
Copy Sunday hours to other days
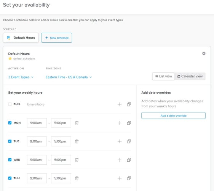pos(129,104)
